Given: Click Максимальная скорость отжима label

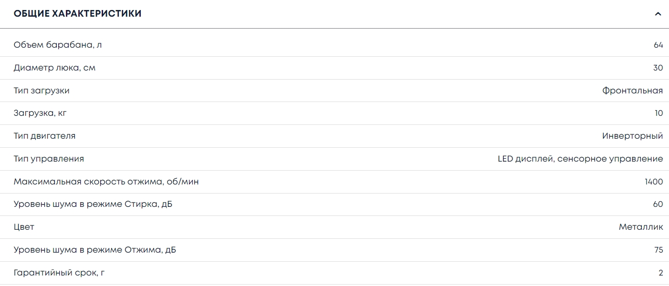Looking at the screenshot, I should click(106, 182).
